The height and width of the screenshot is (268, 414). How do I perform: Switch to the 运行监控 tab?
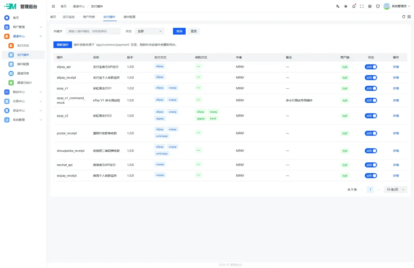point(69,17)
